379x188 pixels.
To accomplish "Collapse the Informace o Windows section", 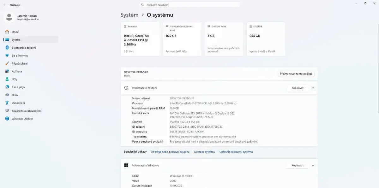I will click(313, 165).
